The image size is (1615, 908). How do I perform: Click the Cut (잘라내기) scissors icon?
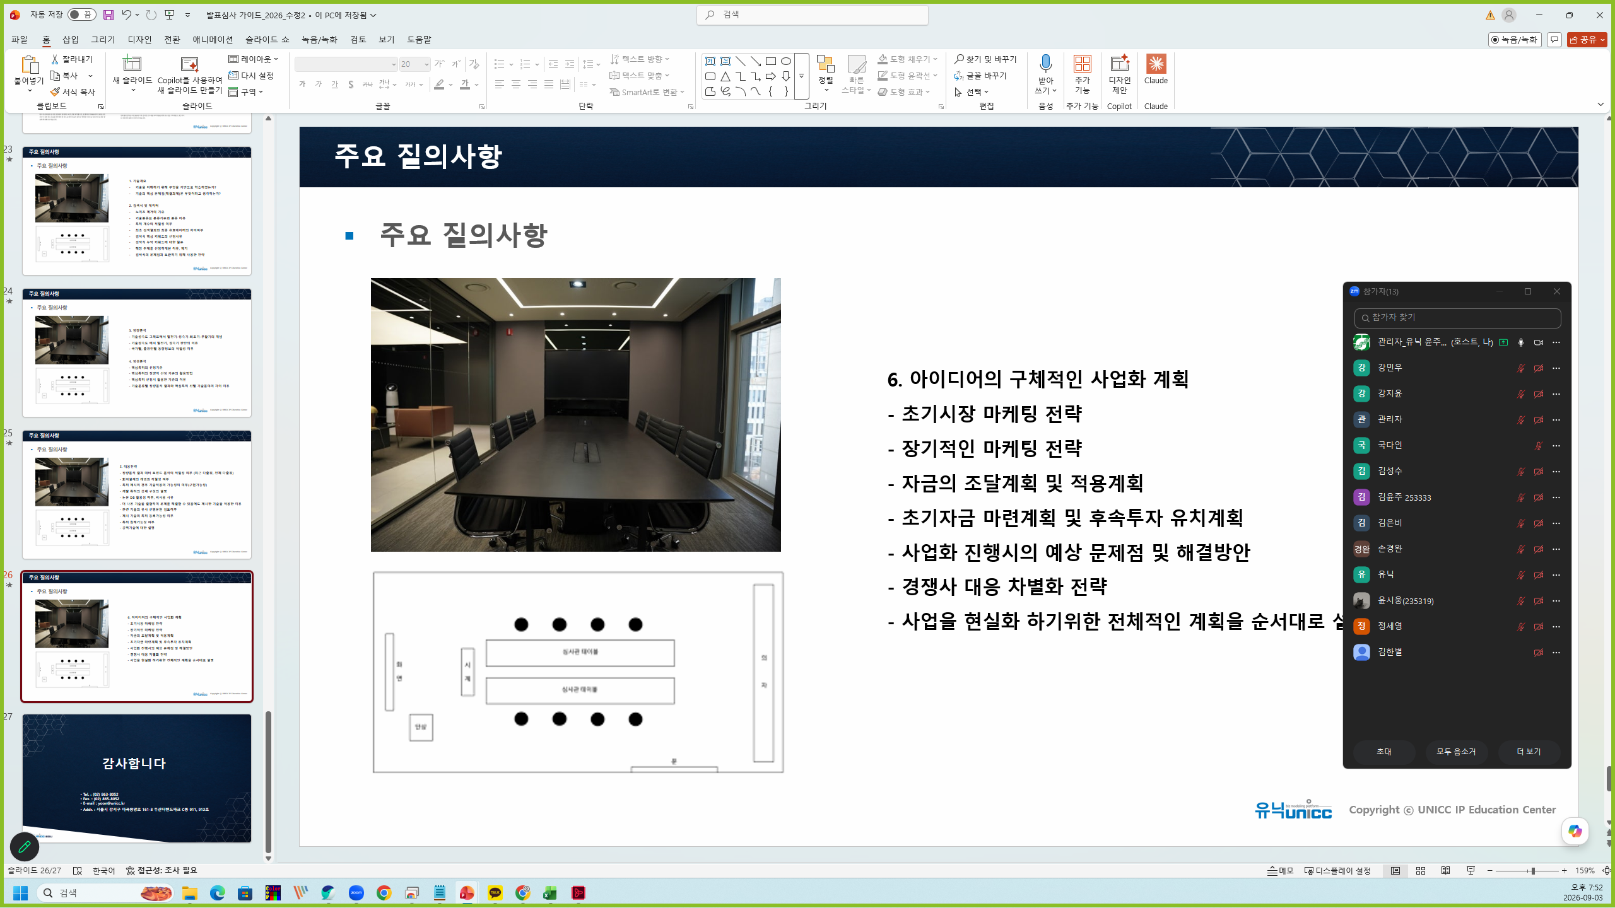(x=55, y=59)
